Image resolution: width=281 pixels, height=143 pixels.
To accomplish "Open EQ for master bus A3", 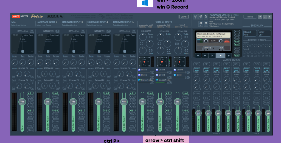I will pos(217,98).
